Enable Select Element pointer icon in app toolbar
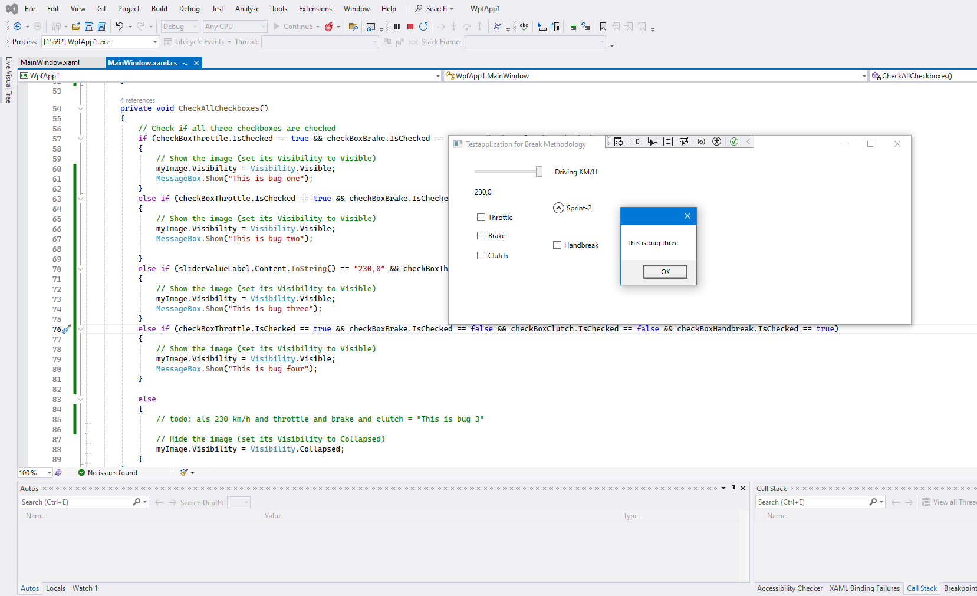This screenshot has width=977, height=596. coord(652,141)
